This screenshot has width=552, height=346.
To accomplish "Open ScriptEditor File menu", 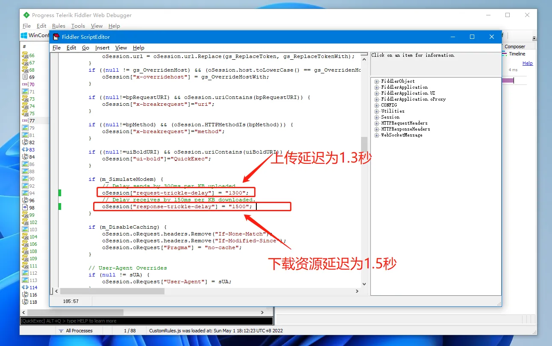I will pos(56,48).
